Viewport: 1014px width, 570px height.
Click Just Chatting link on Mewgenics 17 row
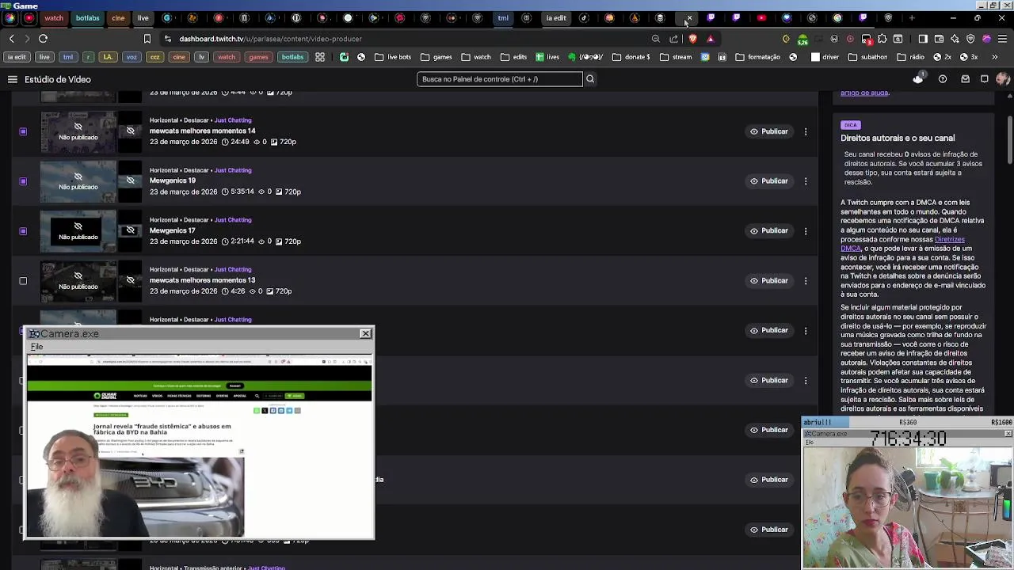point(233,220)
